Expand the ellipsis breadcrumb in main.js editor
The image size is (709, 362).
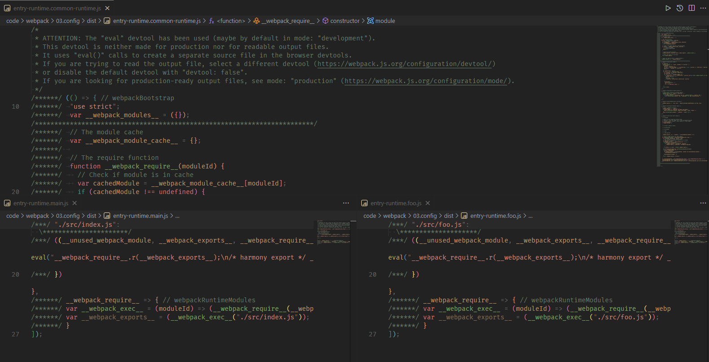tap(177, 216)
